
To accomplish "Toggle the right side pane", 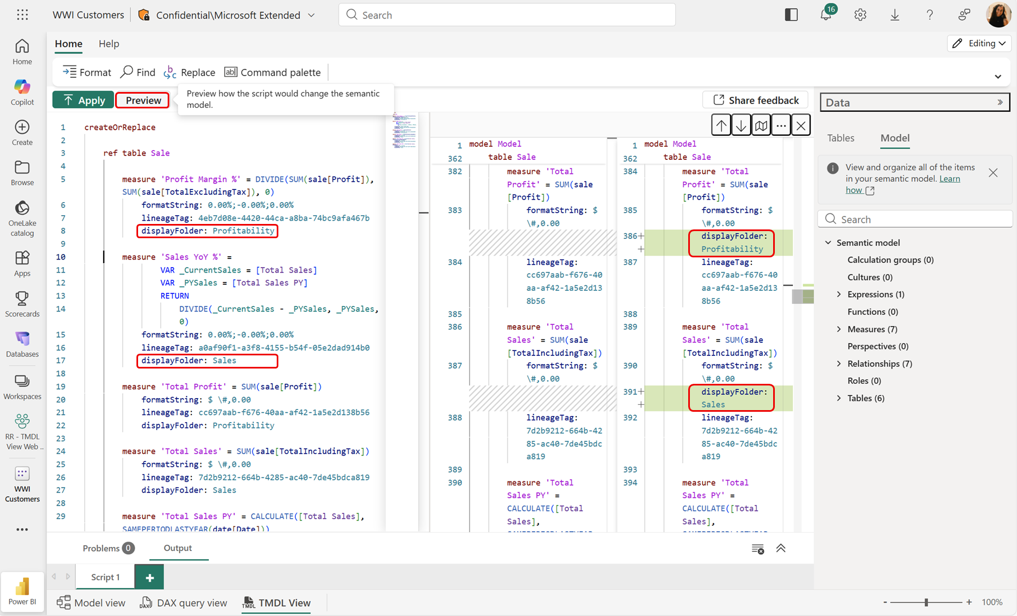I will pos(791,15).
